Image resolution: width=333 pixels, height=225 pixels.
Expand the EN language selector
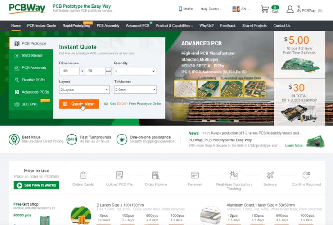tap(241, 9)
